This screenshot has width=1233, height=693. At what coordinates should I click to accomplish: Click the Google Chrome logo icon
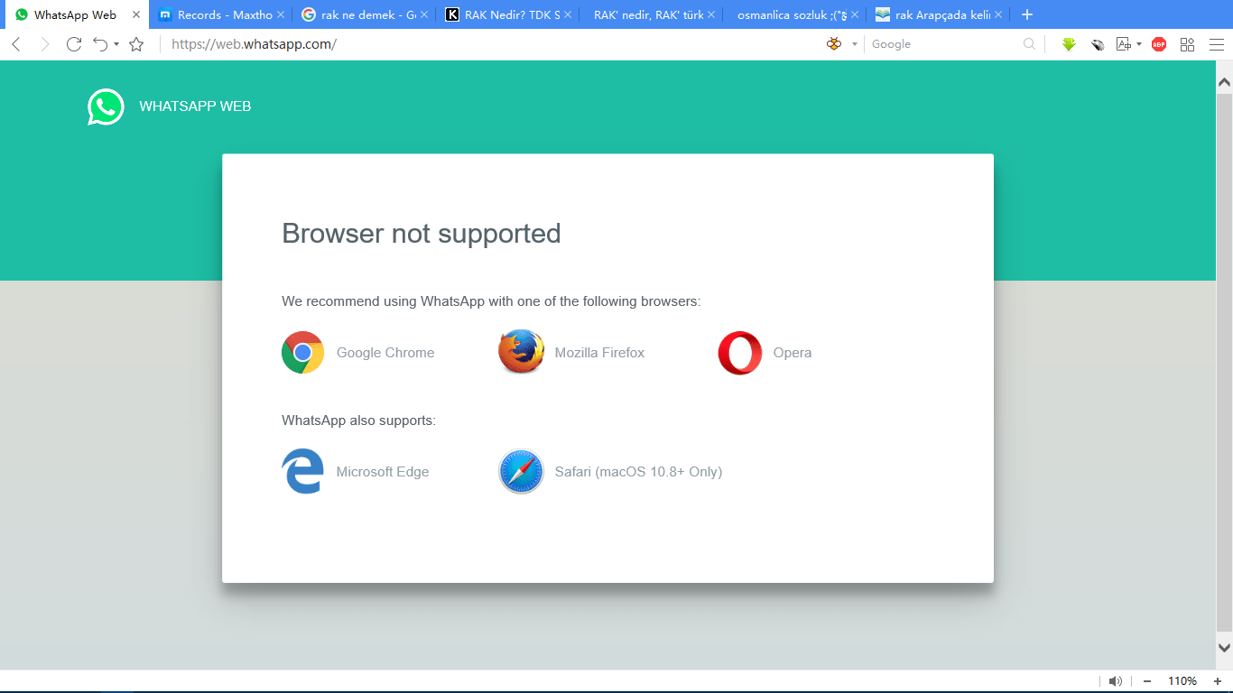[303, 353]
